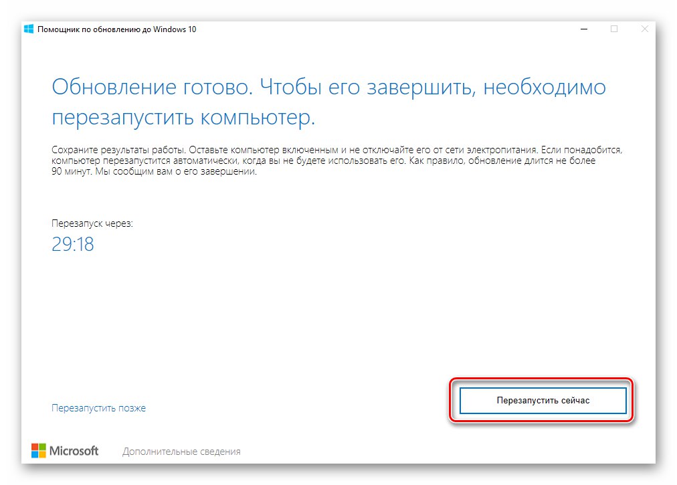Close the Windows 10 Update Assistant

pos(644,29)
